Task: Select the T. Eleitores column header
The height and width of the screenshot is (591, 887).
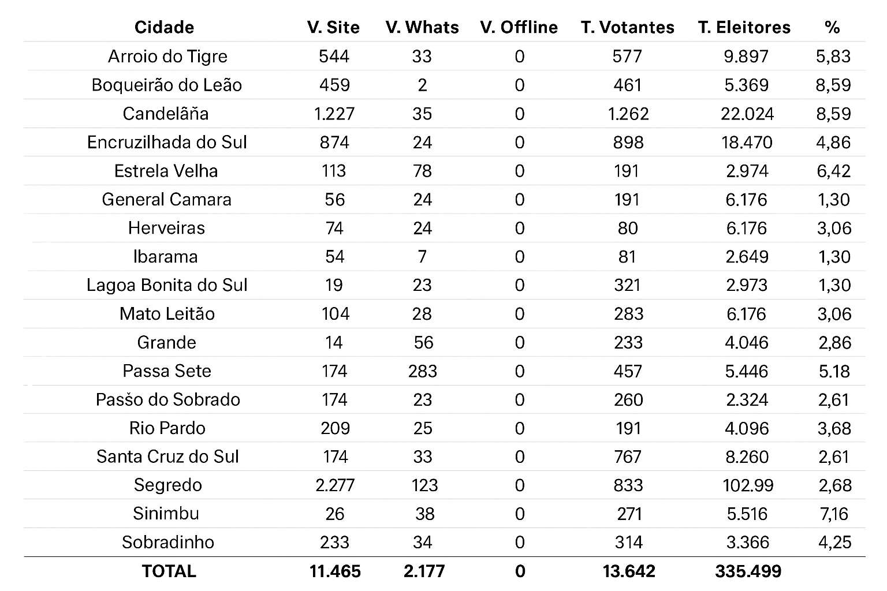Action: [x=744, y=27]
